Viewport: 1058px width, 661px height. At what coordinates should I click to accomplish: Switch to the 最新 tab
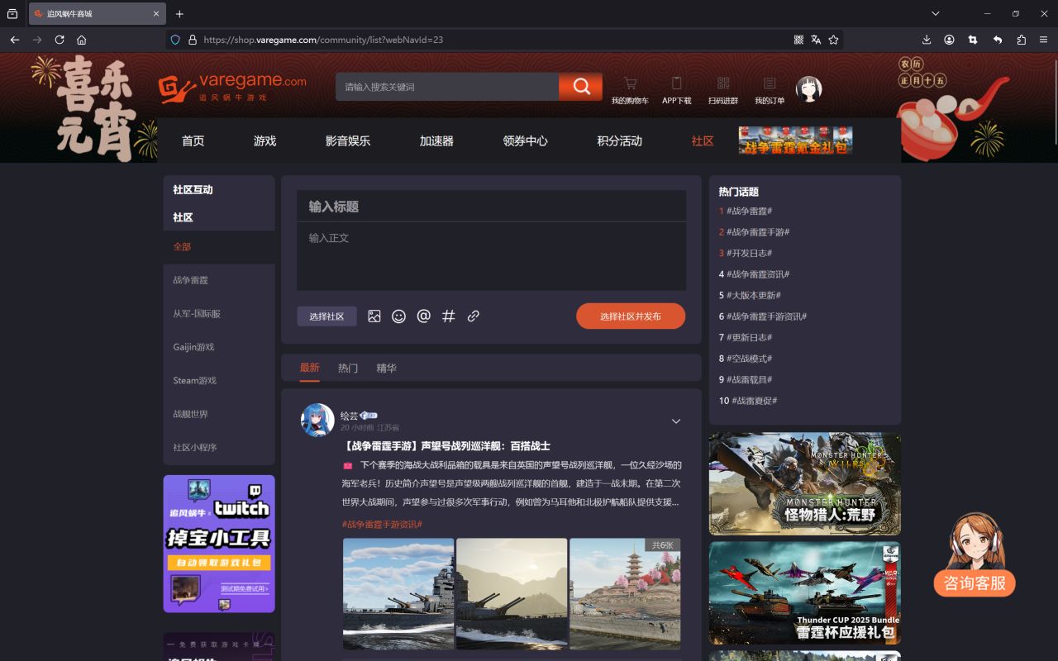[x=309, y=368]
